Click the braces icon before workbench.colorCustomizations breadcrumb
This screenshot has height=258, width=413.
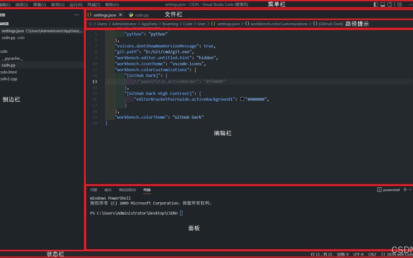pyautogui.click(x=247, y=24)
